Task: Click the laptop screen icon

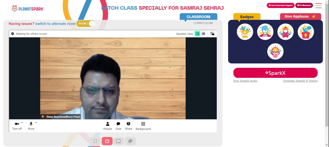Action: coord(118,141)
